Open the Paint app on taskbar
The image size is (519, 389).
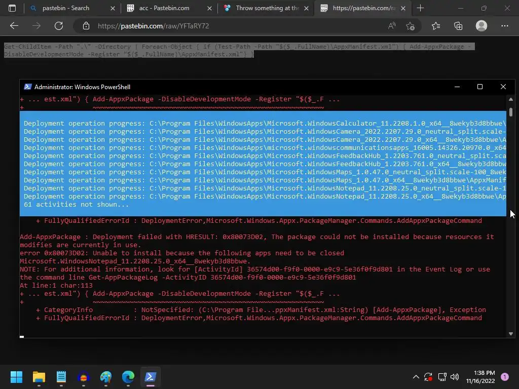[x=106, y=377]
